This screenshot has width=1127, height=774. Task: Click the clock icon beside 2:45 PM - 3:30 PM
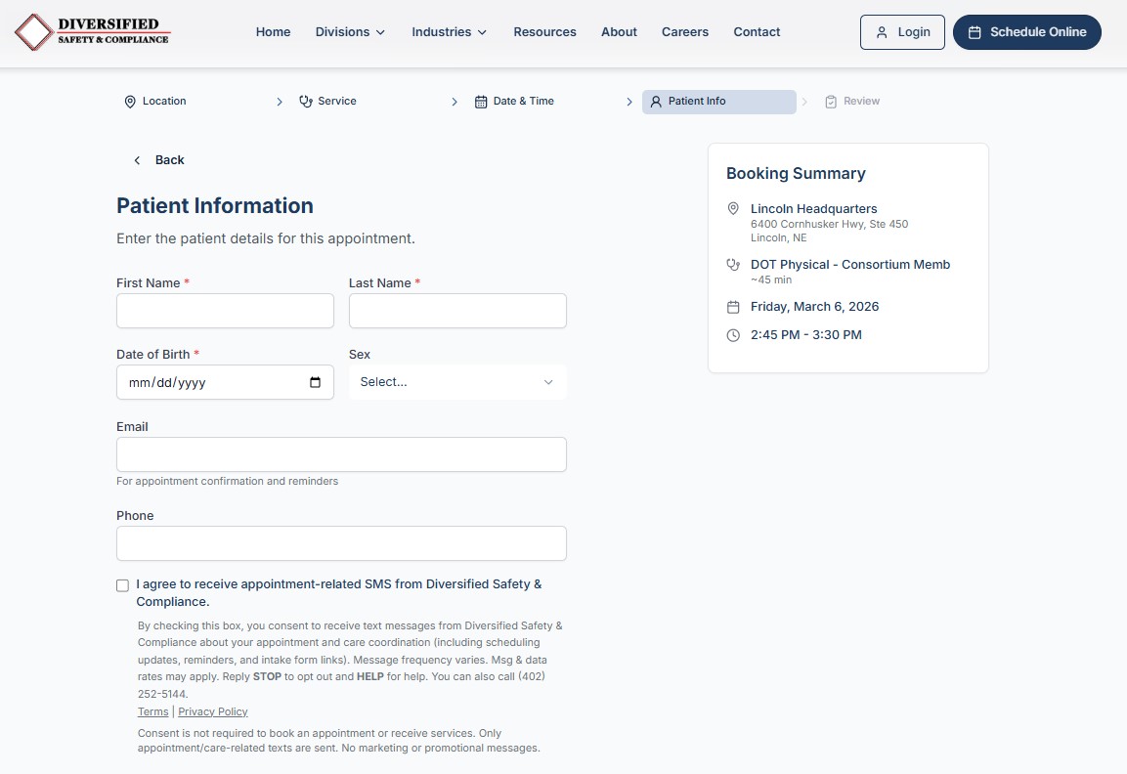[x=733, y=335]
